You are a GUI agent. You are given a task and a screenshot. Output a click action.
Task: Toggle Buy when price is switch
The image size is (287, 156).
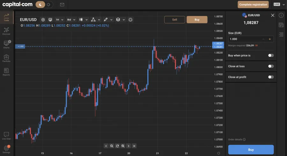(271, 56)
